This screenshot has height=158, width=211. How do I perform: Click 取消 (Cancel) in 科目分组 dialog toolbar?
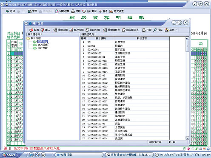tap(34, 30)
